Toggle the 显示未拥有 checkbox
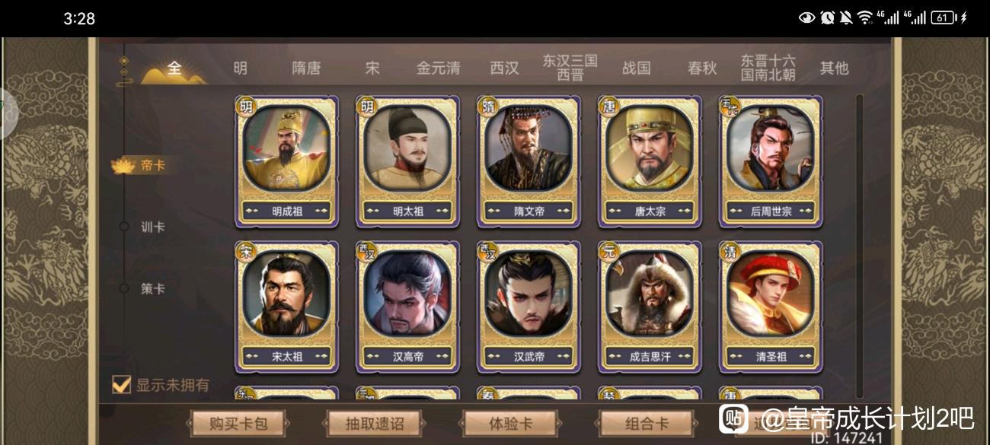The image size is (990, 445). 122,385
